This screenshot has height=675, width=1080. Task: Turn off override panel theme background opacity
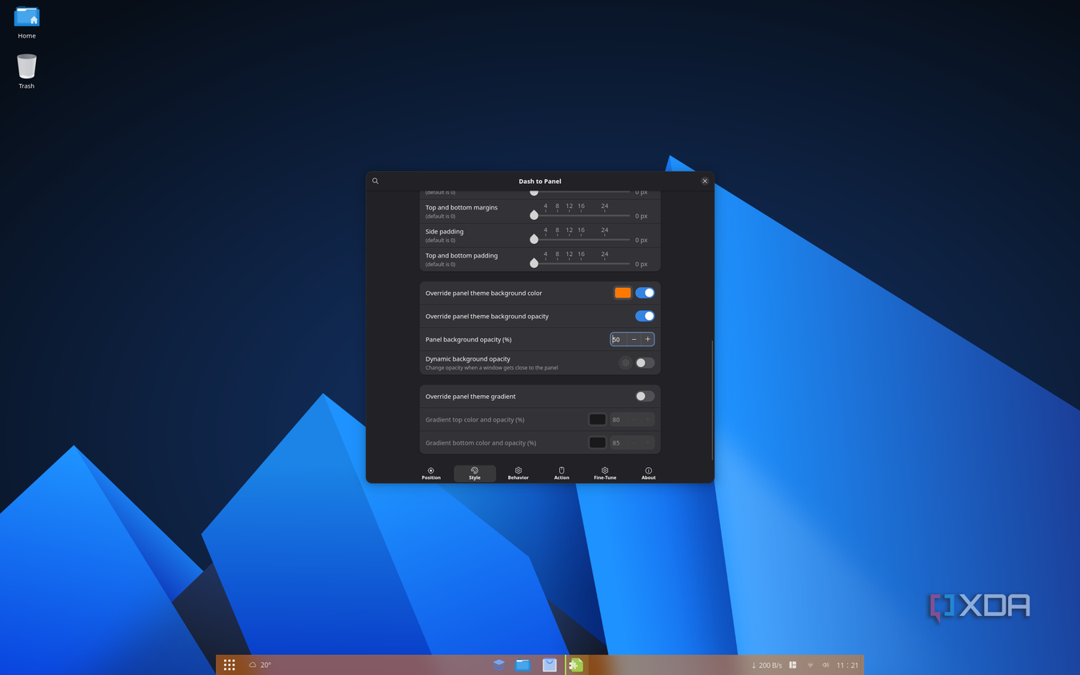(x=645, y=316)
